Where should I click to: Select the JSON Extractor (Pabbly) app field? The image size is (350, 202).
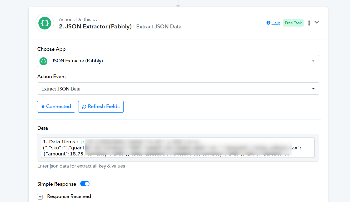pyautogui.click(x=178, y=61)
